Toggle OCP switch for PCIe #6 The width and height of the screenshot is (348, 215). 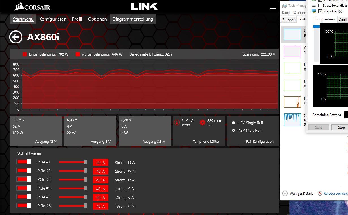coord(23,205)
